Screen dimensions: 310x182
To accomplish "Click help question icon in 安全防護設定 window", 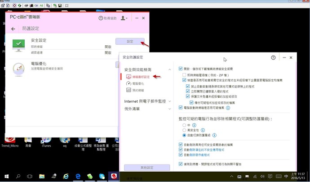I will (273, 57).
